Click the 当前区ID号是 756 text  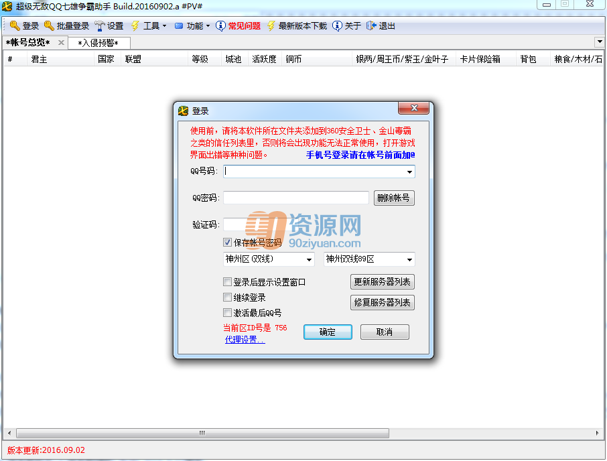(x=255, y=328)
